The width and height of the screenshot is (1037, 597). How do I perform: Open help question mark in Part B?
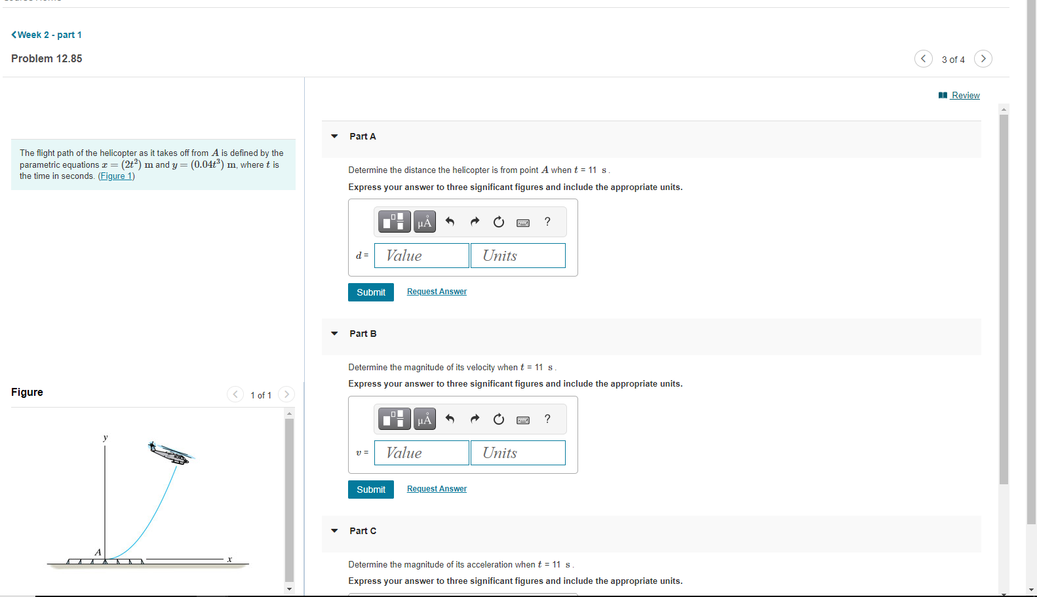click(x=547, y=419)
